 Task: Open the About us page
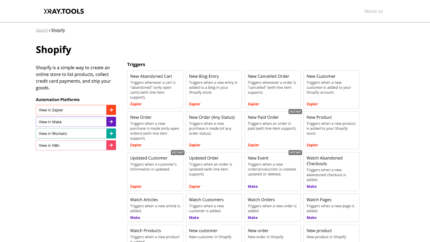(x=373, y=11)
